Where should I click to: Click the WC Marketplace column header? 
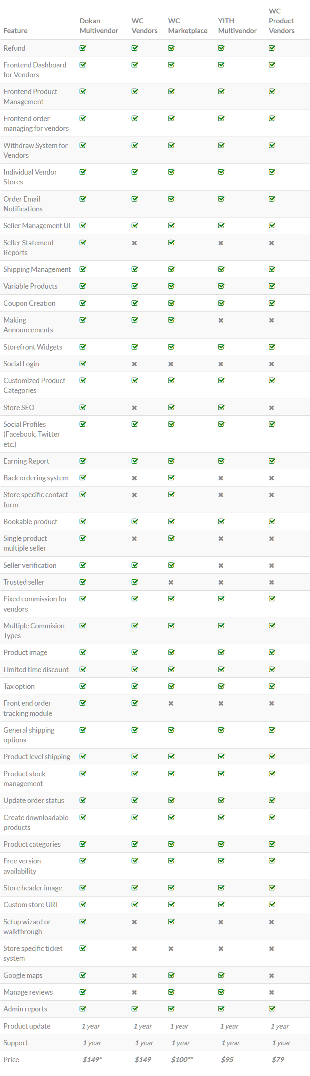(188, 26)
